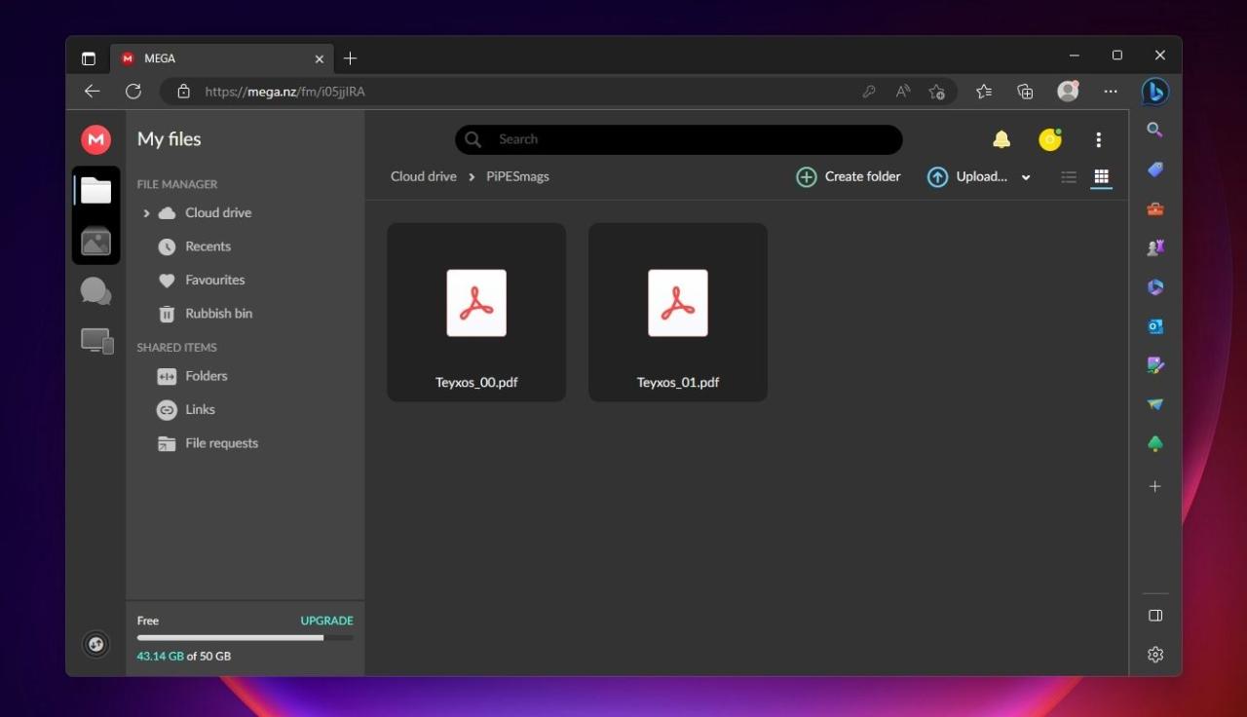The width and height of the screenshot is (1247, 717).
Task: Open the yellow account avatar
Action: click(x=1050, y=139)
